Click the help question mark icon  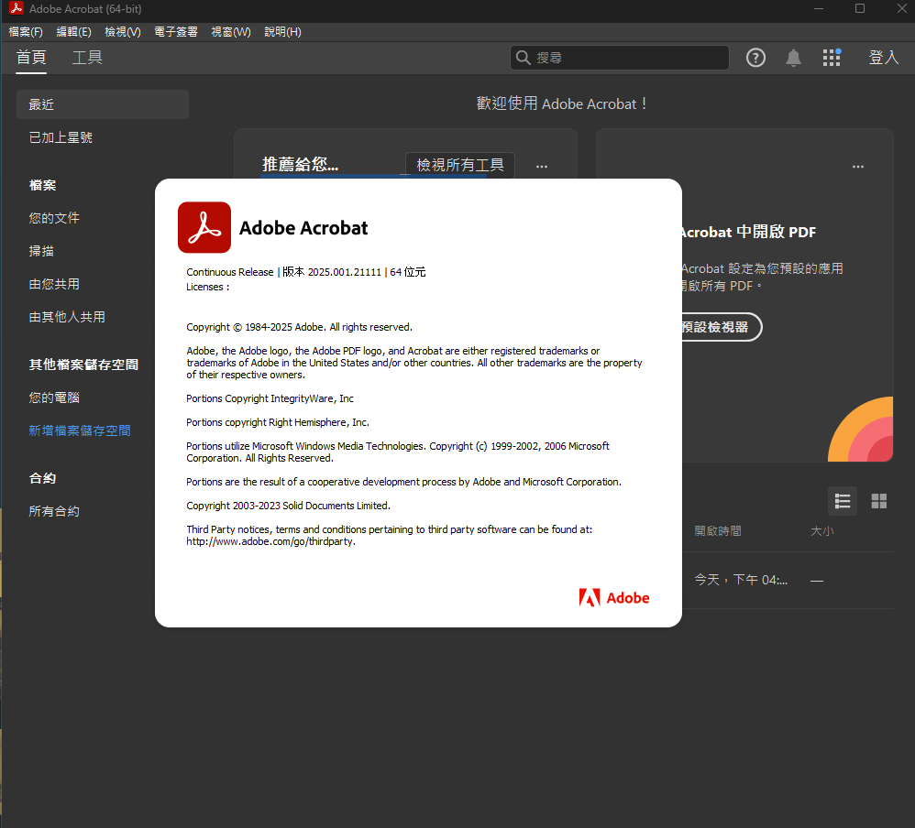[x=755, y=58]
